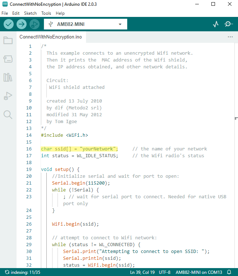Screen dimensions: 238x276
Task: Open the Tools menu
Action: point(46,13)
